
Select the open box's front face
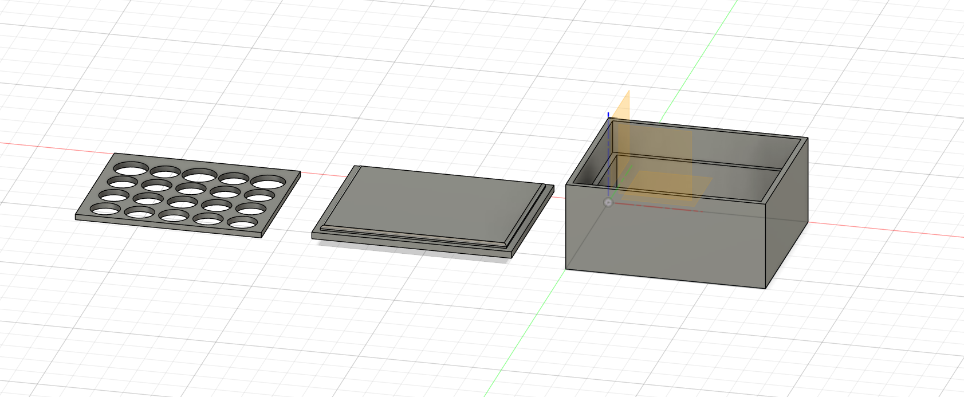click(x=666, y=236)
